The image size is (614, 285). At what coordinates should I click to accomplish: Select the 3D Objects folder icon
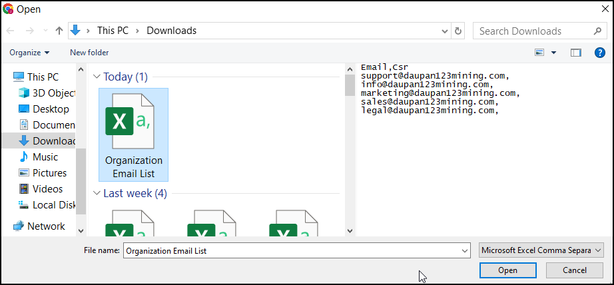click(x=24, y=93)
